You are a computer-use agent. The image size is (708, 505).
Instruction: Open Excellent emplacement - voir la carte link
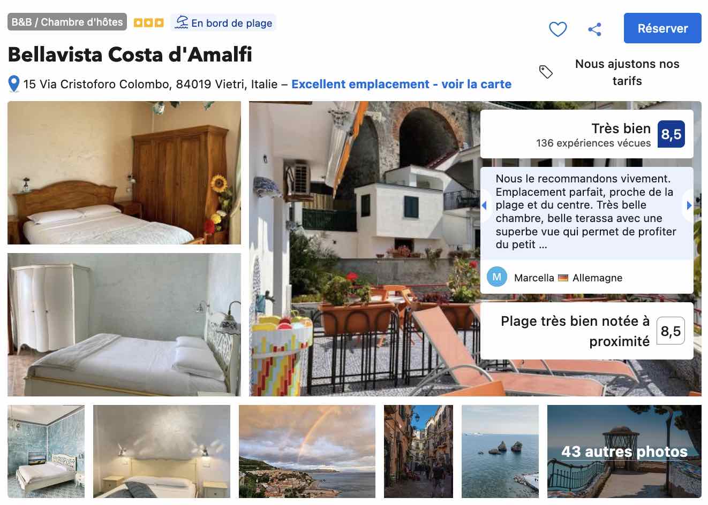pyautogui.click(x=401, y=84)
